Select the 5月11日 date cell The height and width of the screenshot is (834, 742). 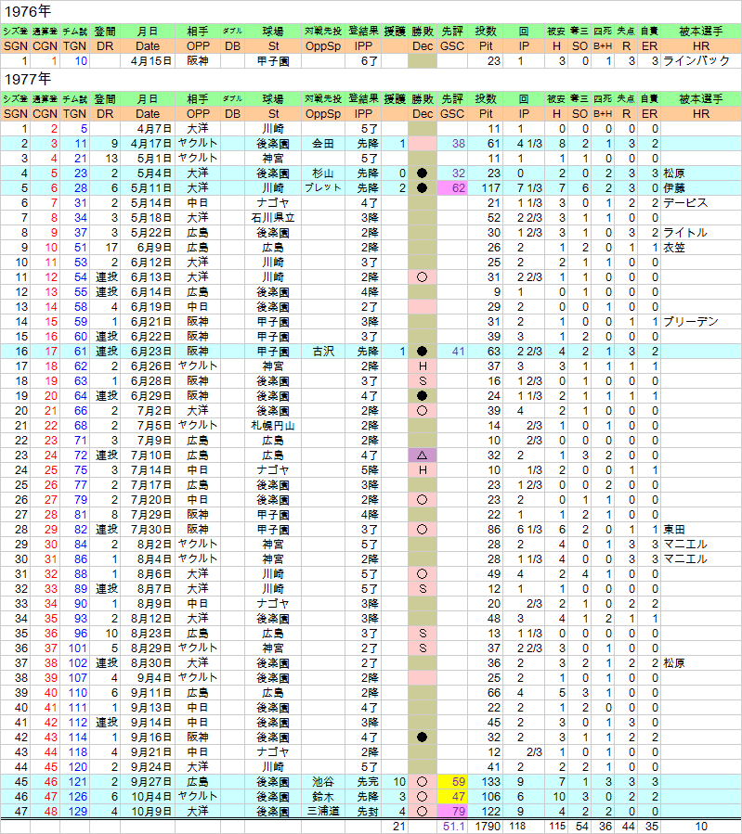coord(148,188)
